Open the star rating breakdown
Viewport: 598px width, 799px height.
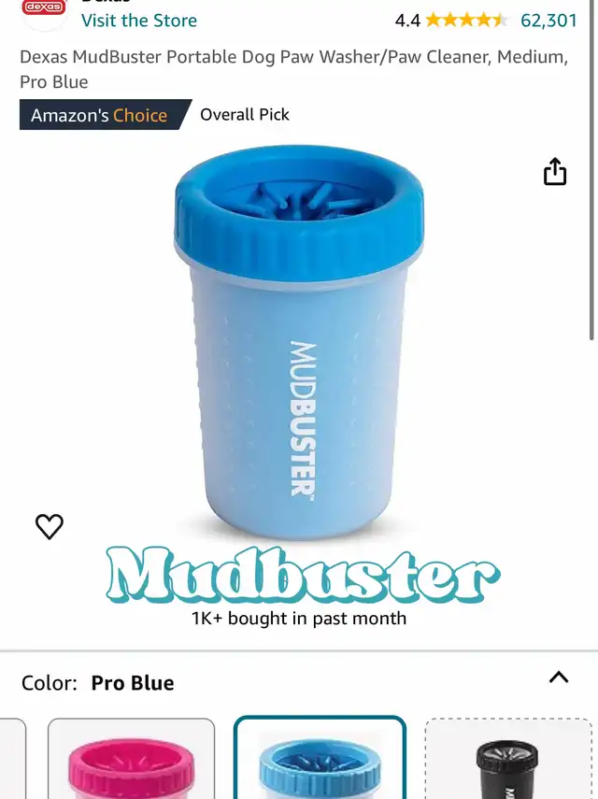[x=467, y=21]
